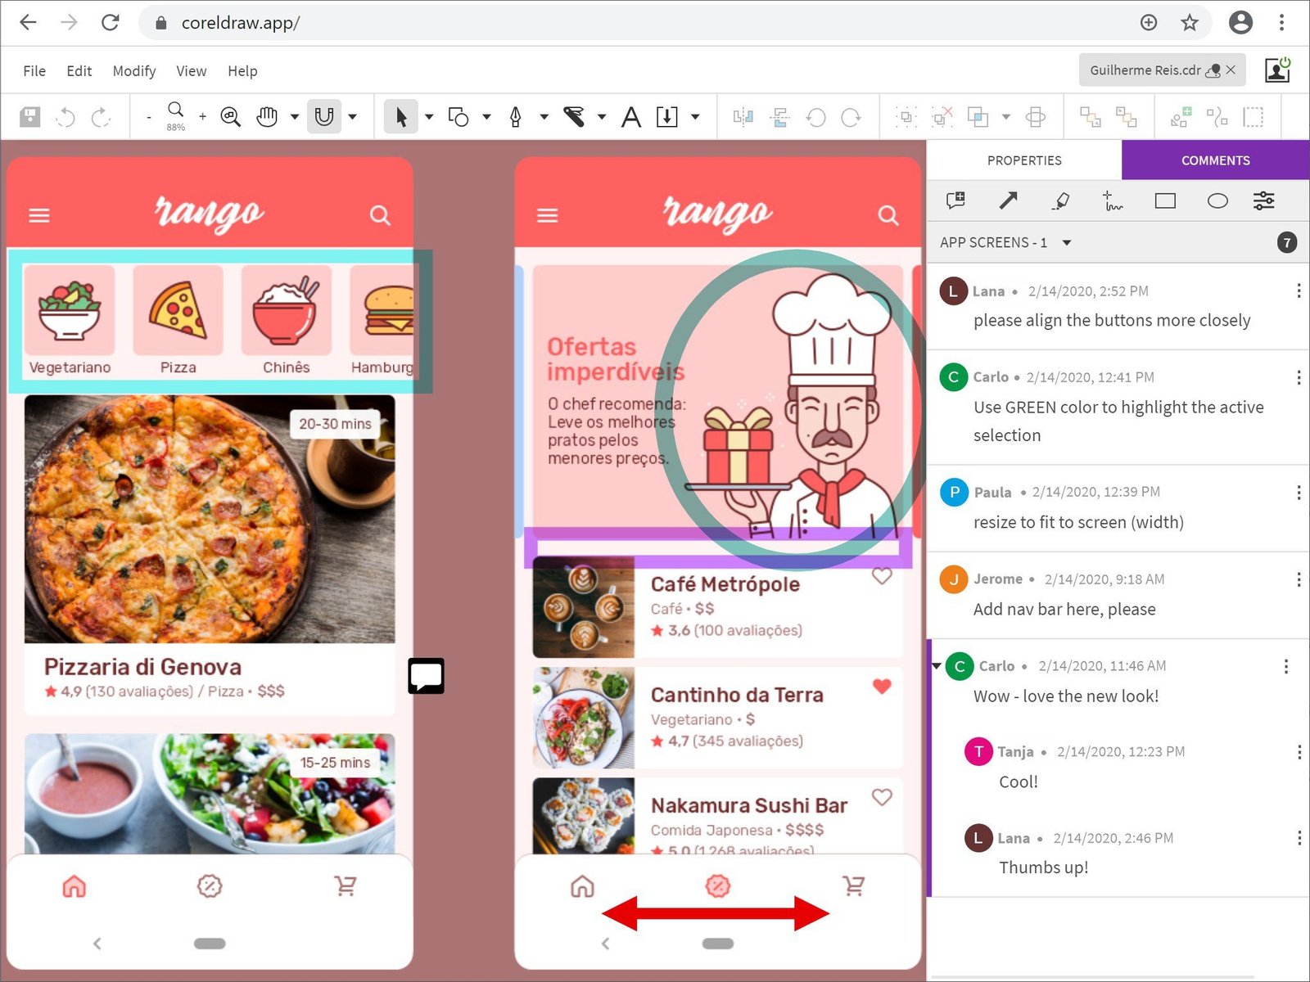The width and height of the screenshot is (1310, 982).
Task: Open options for Jerome's nav bar comment
Action: click(1299, 579)
